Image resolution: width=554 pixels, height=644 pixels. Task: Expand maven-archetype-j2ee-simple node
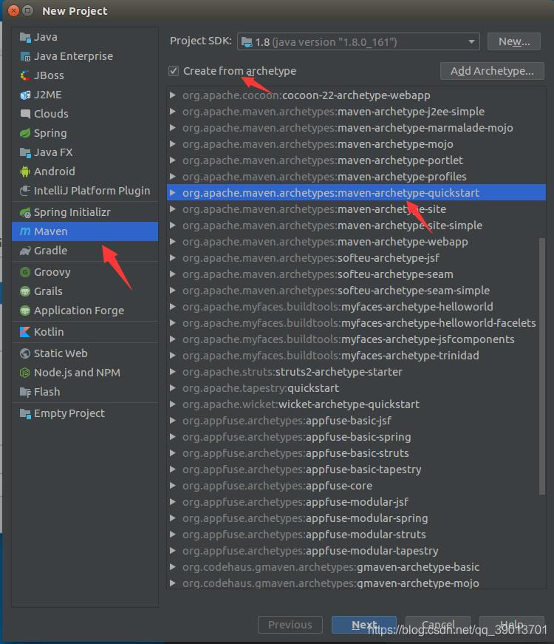coord(173,112)
